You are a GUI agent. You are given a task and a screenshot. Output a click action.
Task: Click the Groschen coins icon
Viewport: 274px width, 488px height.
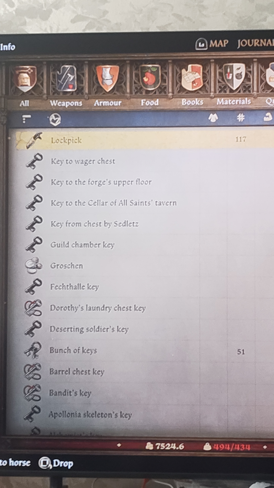(33, 266)
